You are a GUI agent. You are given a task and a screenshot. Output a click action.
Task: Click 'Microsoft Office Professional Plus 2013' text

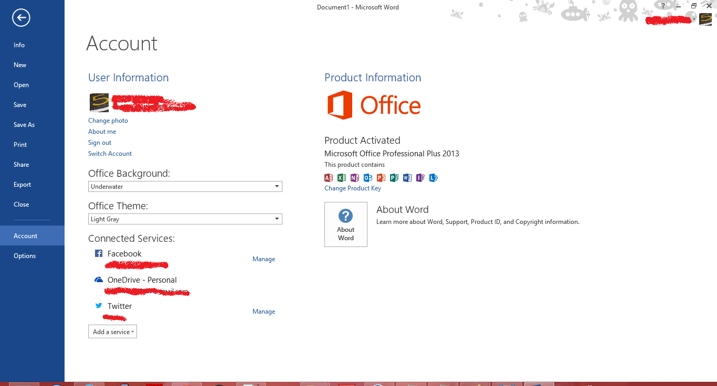click(x=392, y=154)
